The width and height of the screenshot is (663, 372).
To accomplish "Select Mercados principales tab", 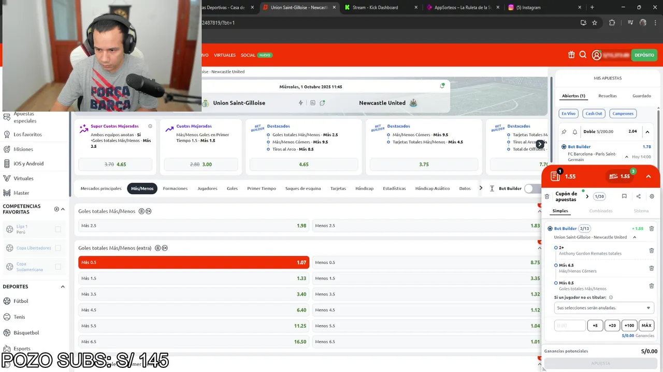I will (101, 189).
